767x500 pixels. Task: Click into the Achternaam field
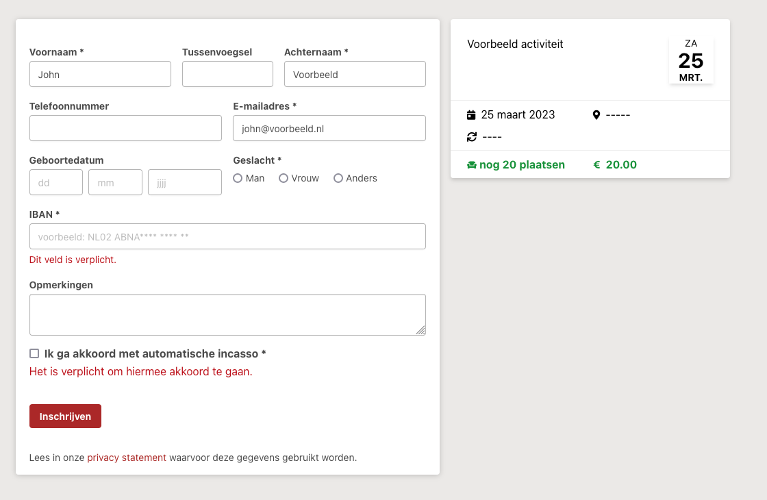click(355, 74)
